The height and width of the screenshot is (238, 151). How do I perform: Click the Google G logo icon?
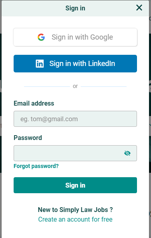(41, 37)
